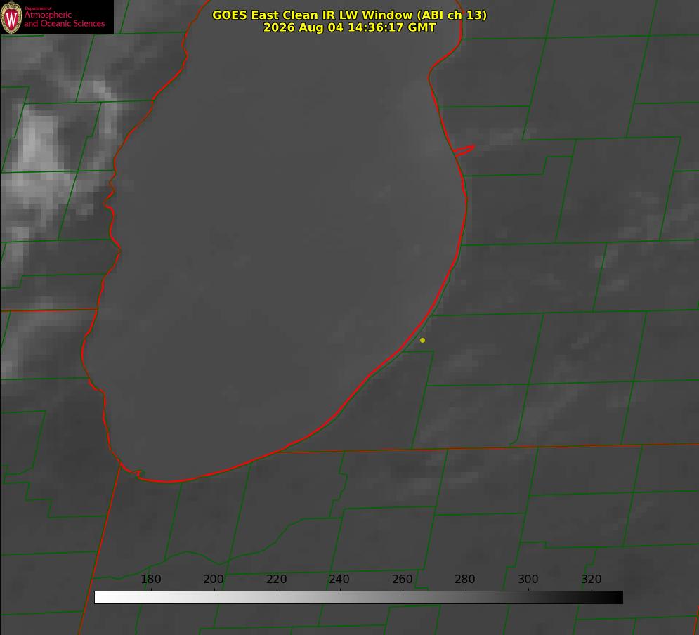Click the 320 colorbar tick label
The height and width of the screenshot is (635, 699).
tap(592, 579)
